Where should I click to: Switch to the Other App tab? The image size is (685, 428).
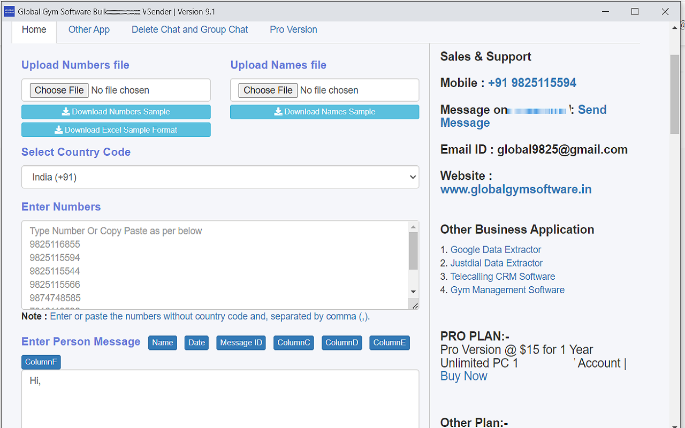89,29
